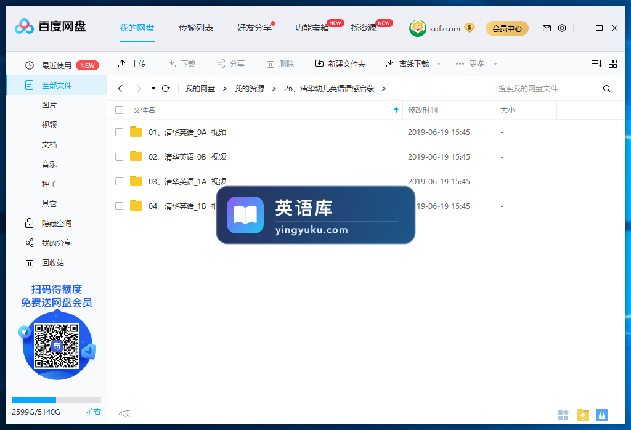631x430 pixels.
Task: Check the box for 03、清华英语_1A 视频
Action: click(119, 181)
